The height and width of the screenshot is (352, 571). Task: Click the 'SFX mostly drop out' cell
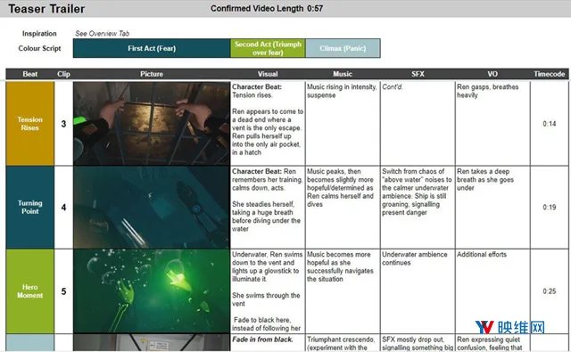tap(418, 343)
